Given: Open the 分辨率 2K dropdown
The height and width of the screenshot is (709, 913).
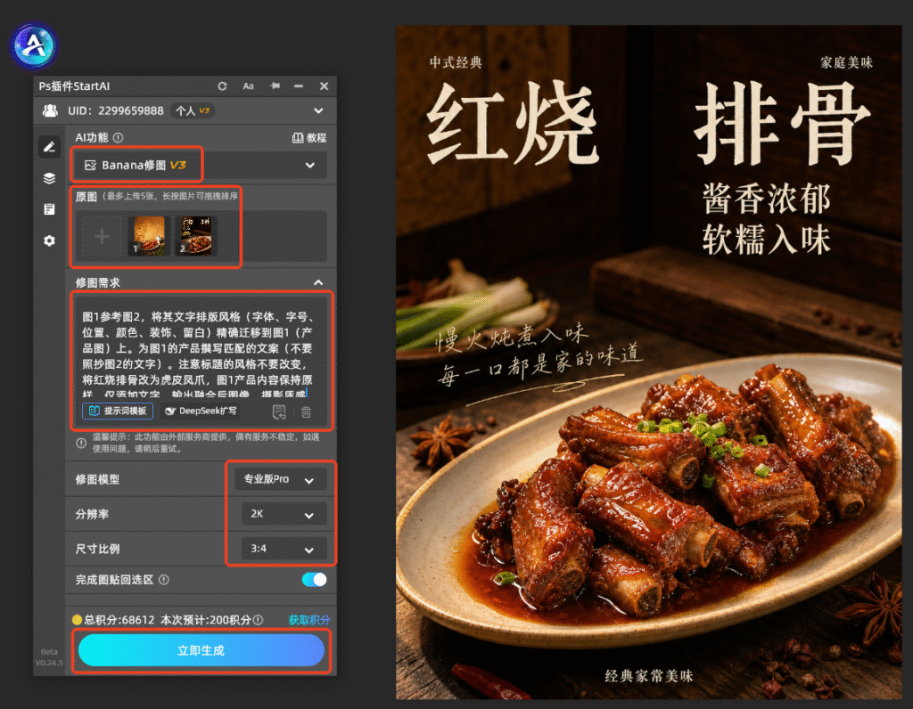Looking at the screenshot, I should coord(284,514).
